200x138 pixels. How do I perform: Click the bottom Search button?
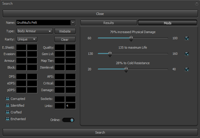pyautogui.click(x=100, y=132)
